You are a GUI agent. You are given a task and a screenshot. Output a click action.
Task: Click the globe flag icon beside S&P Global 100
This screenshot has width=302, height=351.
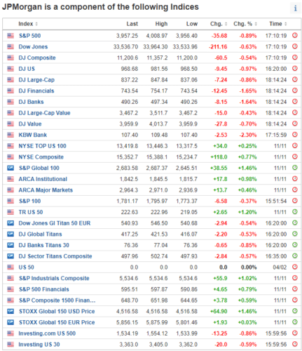[11, 168]
